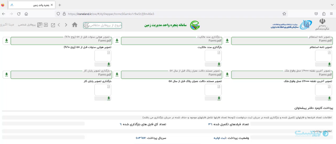Viewport: 336px width, 144px height.
Task: Click the header arrow right of the home icon
Action: pos(66,25)
